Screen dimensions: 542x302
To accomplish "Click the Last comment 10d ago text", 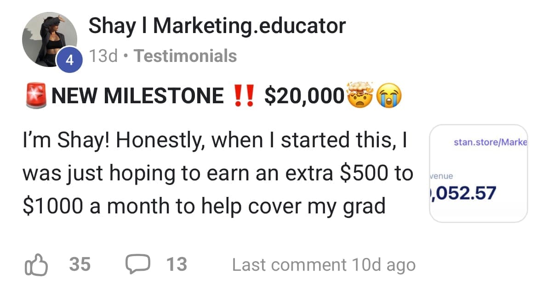I will click(x=324, y=265).
